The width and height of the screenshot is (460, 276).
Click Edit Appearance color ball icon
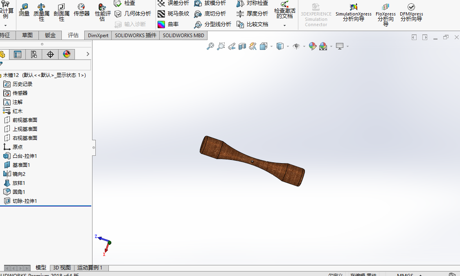(x=312, y=46)
